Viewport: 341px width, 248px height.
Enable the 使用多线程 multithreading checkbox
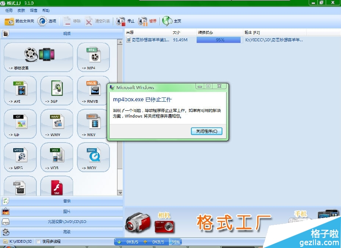point(39,241)
